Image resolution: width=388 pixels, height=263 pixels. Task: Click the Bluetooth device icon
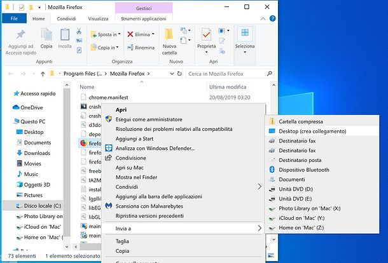(272, 170)
